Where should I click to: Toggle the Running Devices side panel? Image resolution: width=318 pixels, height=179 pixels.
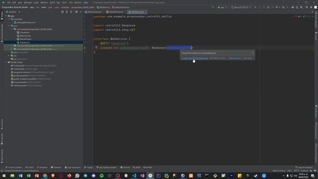[316, 130]
